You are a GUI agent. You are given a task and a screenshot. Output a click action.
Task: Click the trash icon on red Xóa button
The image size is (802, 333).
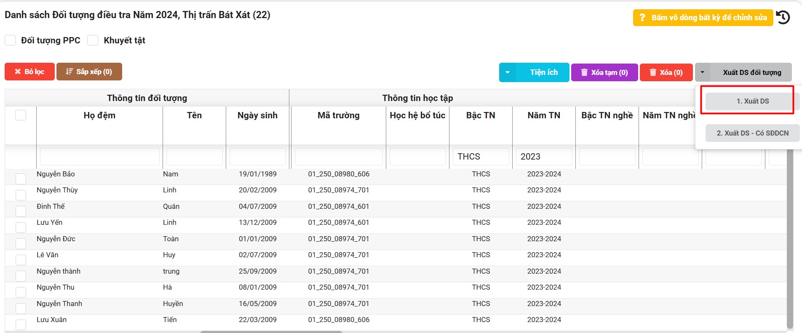(653, 72)
